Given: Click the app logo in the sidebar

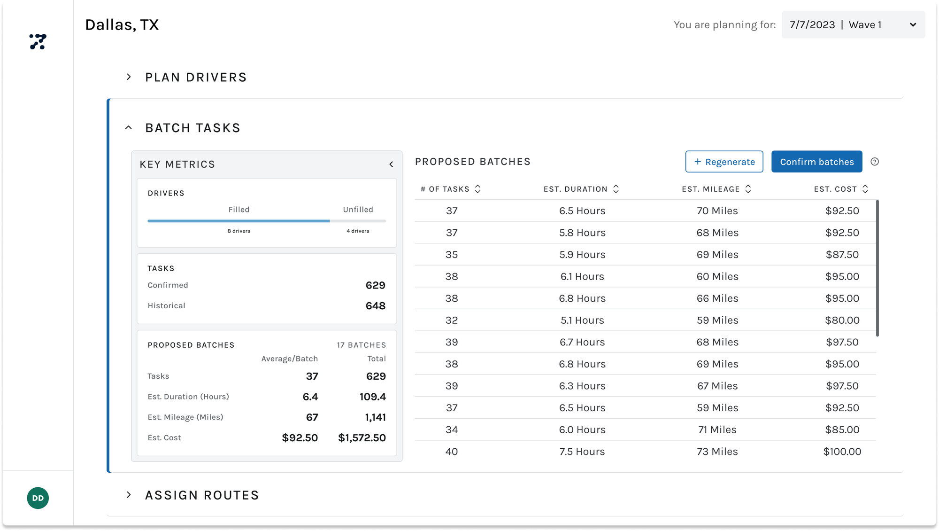Looking at the screenshot, I should 38,42.
